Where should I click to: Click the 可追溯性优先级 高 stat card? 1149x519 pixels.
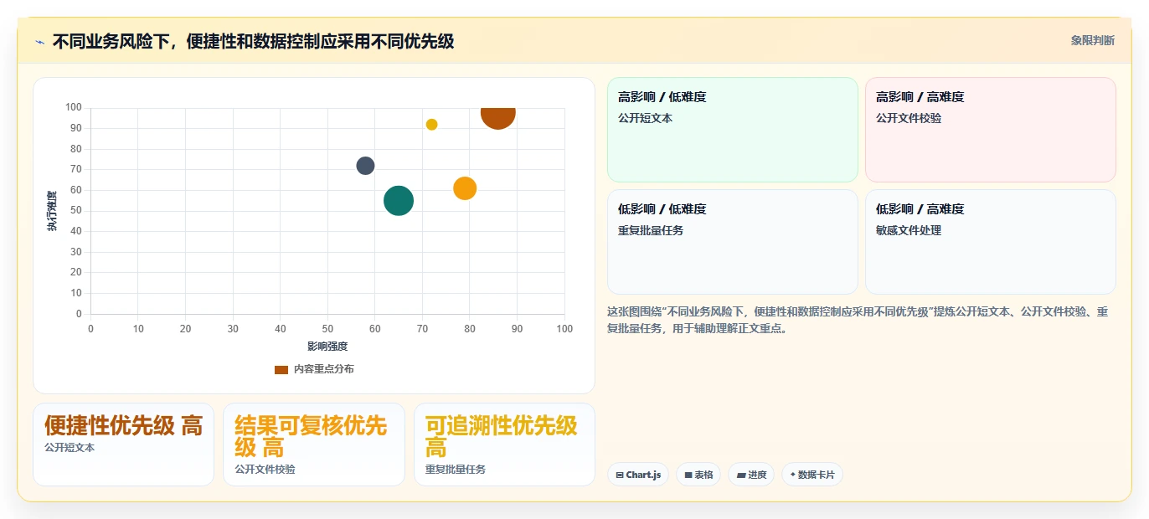pos(504,444)
